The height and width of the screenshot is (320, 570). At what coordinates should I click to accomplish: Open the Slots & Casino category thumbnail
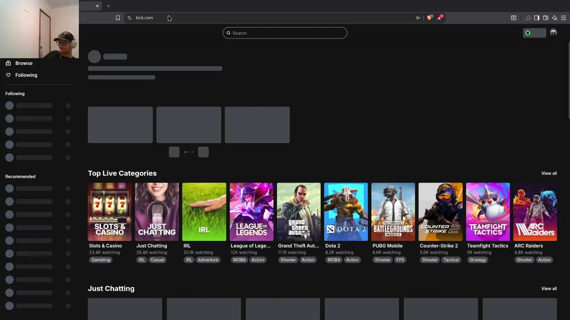(x=110, y=212)
